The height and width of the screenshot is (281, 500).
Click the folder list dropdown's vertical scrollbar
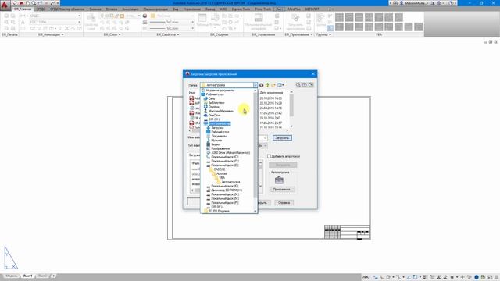pos(255,151)
